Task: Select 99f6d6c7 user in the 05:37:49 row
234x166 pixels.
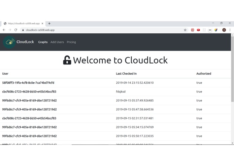Action: click(x=29, y=100)
